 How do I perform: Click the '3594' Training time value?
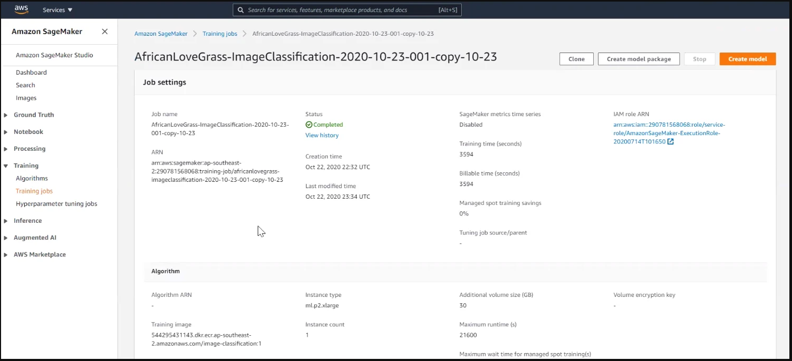point(466,154)
